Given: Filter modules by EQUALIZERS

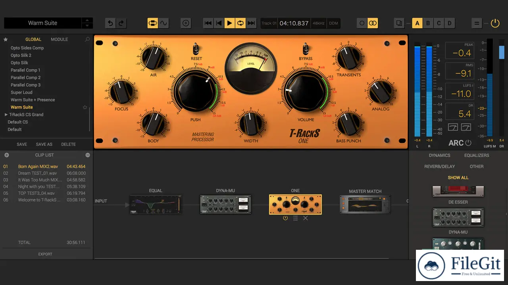Looking at the screenshot, I should point(477,156).
